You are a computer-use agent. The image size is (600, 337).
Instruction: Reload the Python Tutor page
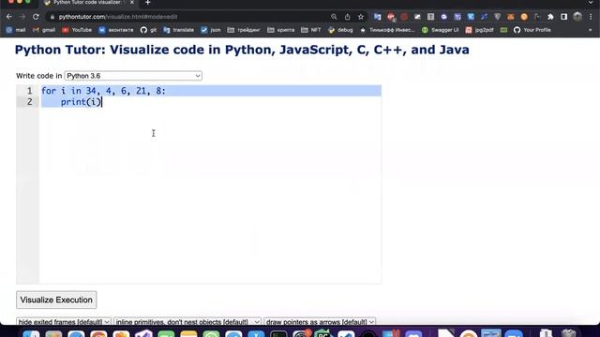[x=36, y=17]
